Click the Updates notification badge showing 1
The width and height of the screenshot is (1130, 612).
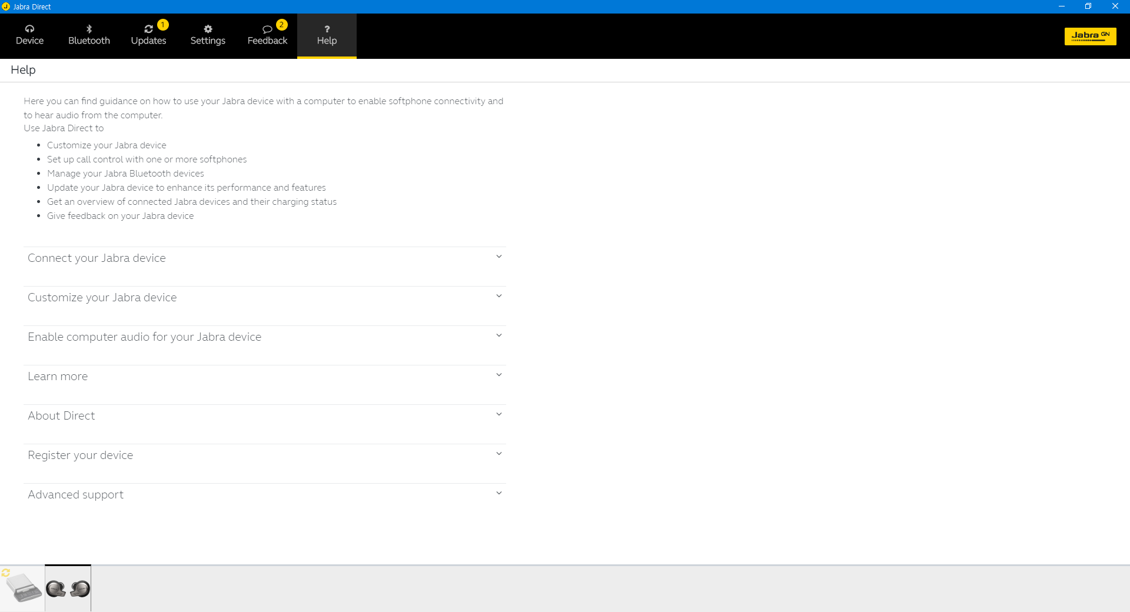tap(163, 25)
